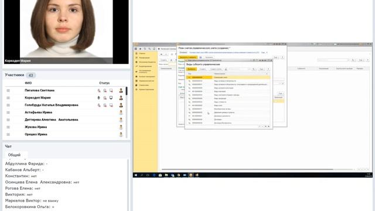
Task: Open help question mark in account form toolbar
Action: coord(282,57)
